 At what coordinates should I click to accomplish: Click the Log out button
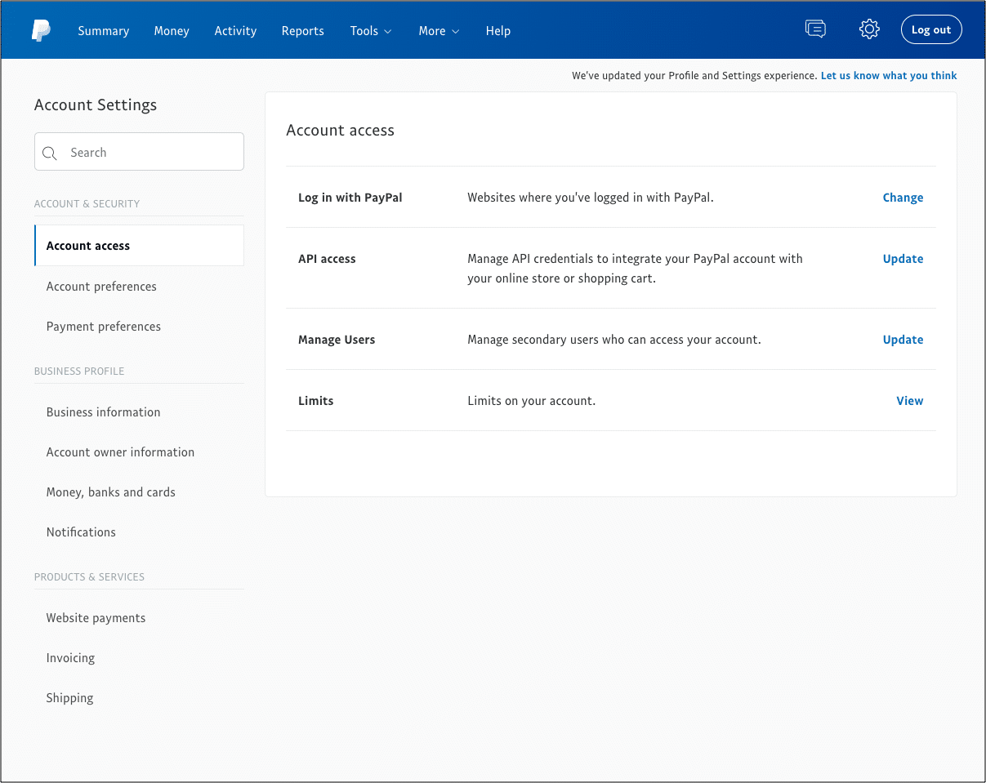click(x=931, y=29)
